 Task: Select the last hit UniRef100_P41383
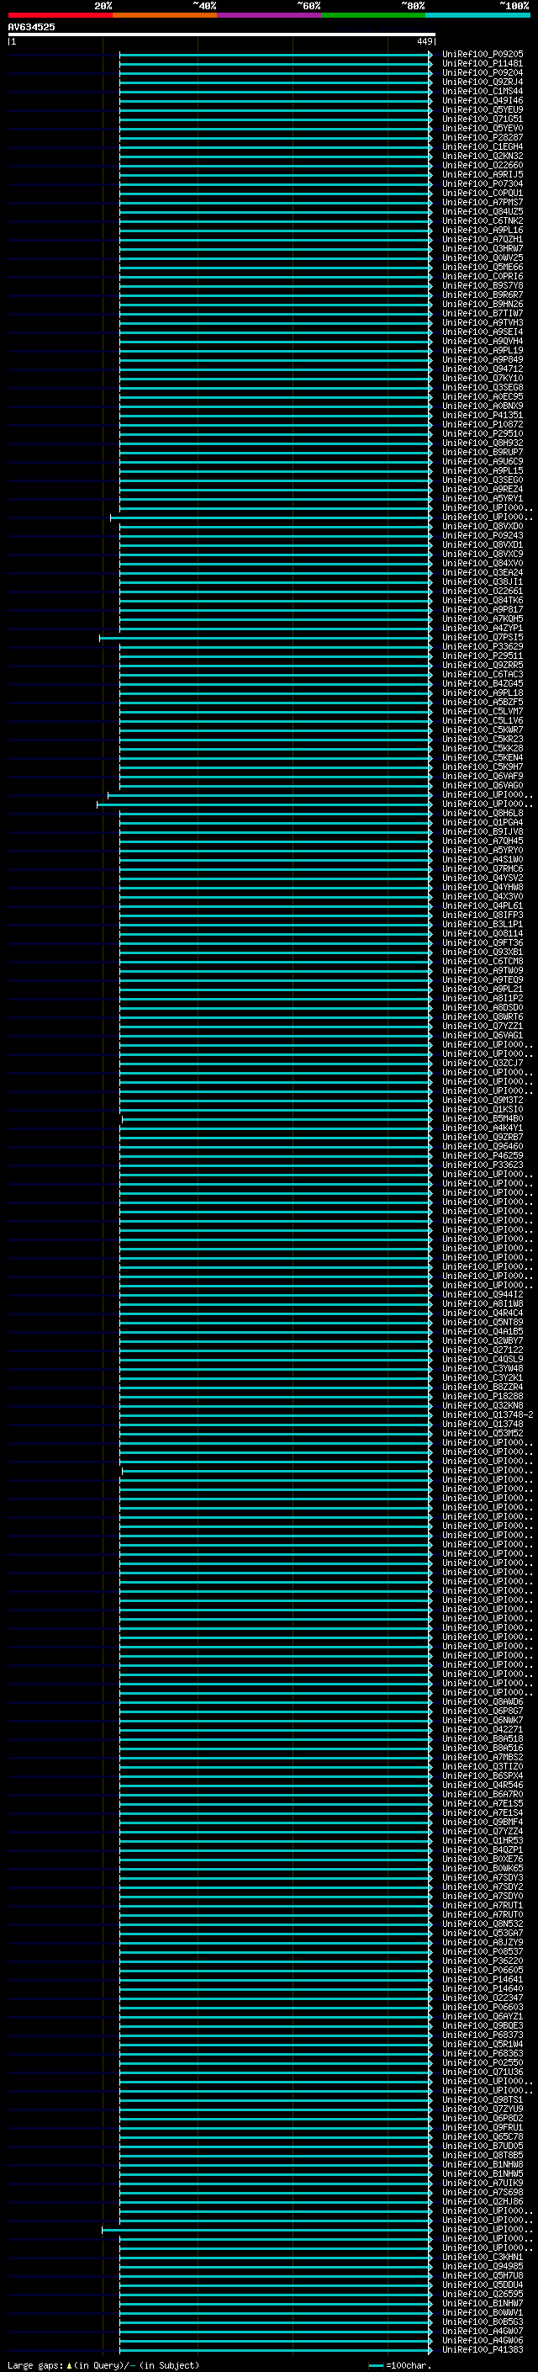coord(482,2349)
